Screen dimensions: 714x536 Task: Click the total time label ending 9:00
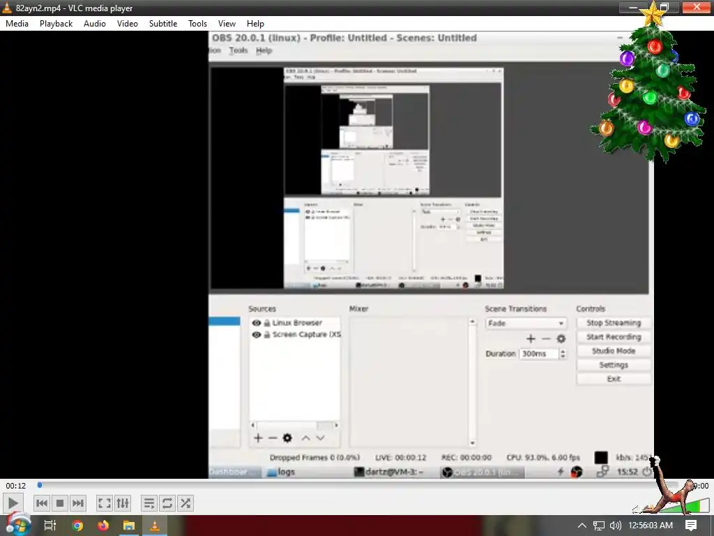[700, 486]
